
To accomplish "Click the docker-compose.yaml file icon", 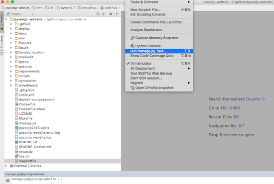I will [x=16, y=99].
